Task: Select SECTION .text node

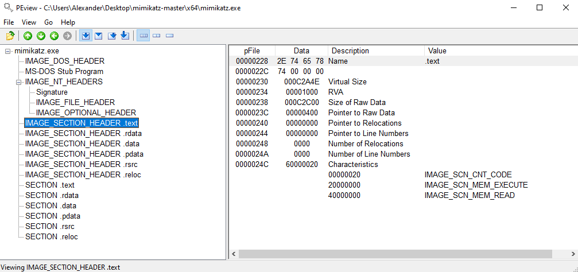Action: pos(50,185)
